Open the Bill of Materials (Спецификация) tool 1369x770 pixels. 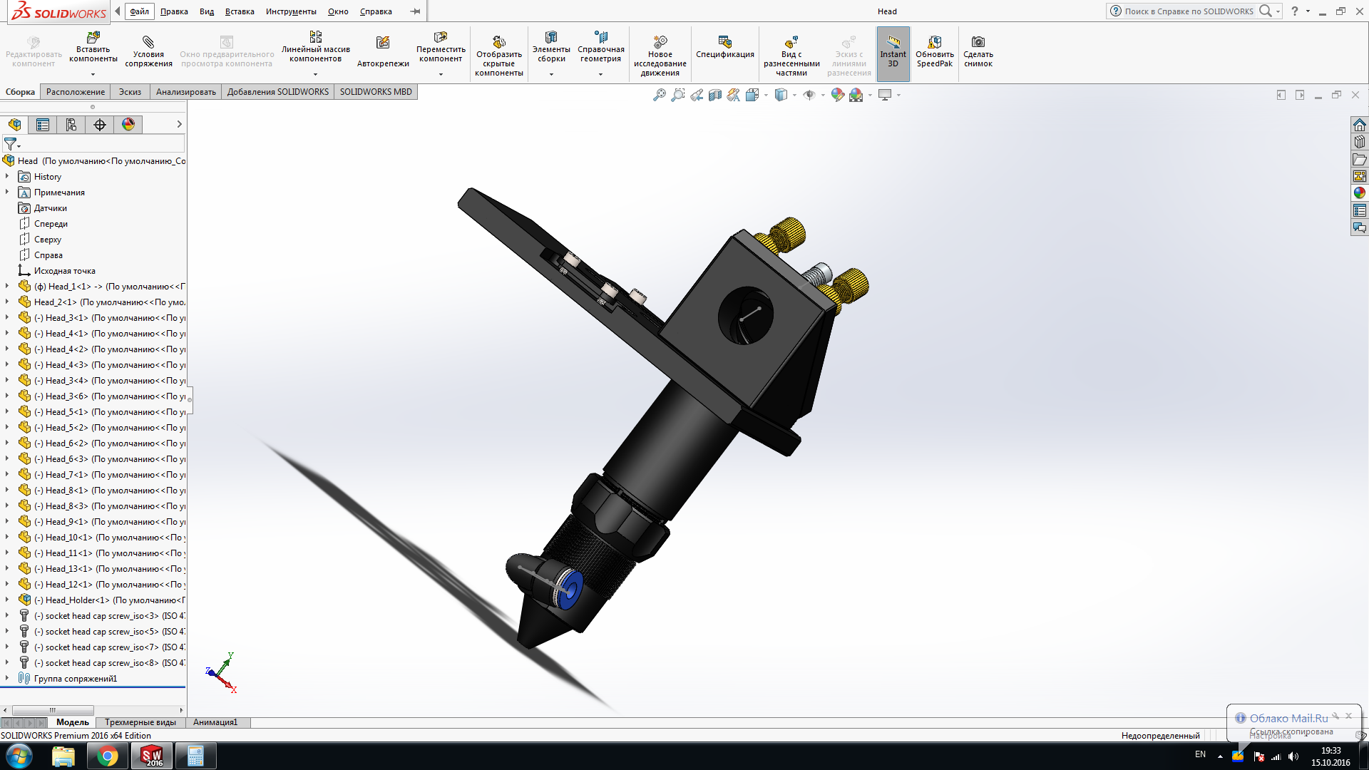point(724,47)
